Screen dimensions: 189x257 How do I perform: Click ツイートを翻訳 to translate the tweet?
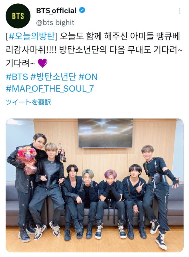(28, 102)
